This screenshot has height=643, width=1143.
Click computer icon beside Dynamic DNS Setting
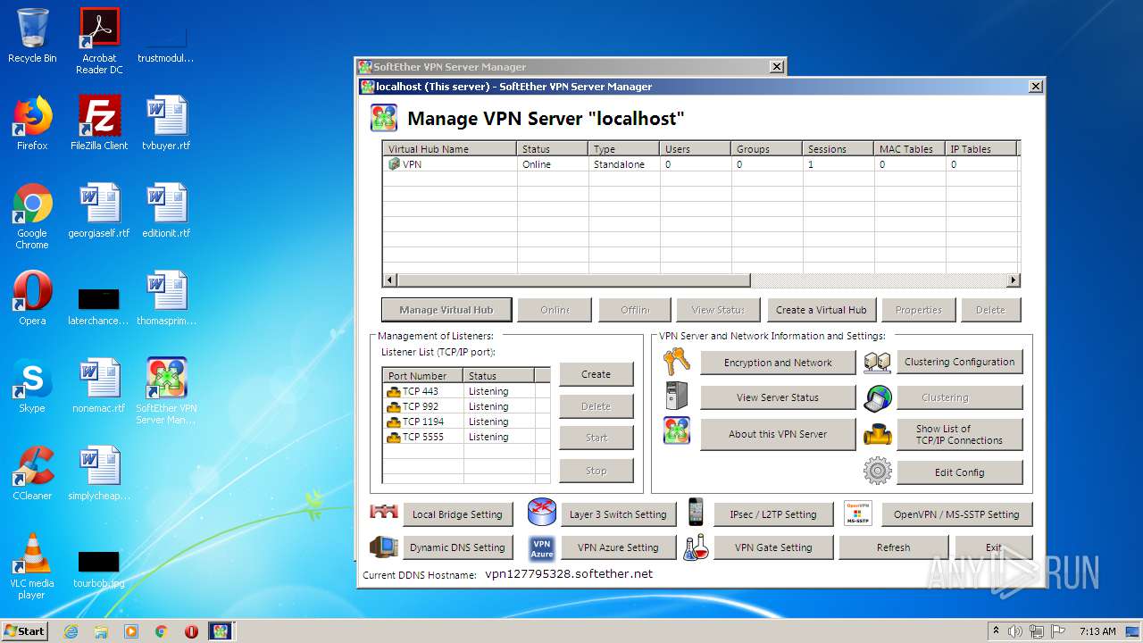coord(384,547)
